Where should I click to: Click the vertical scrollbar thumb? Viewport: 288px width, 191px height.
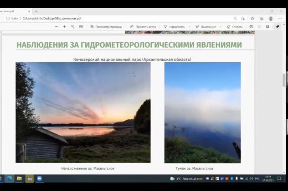284,80
